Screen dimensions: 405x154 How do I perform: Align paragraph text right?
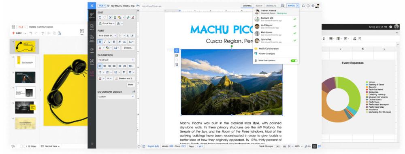[x=109, y=66]
